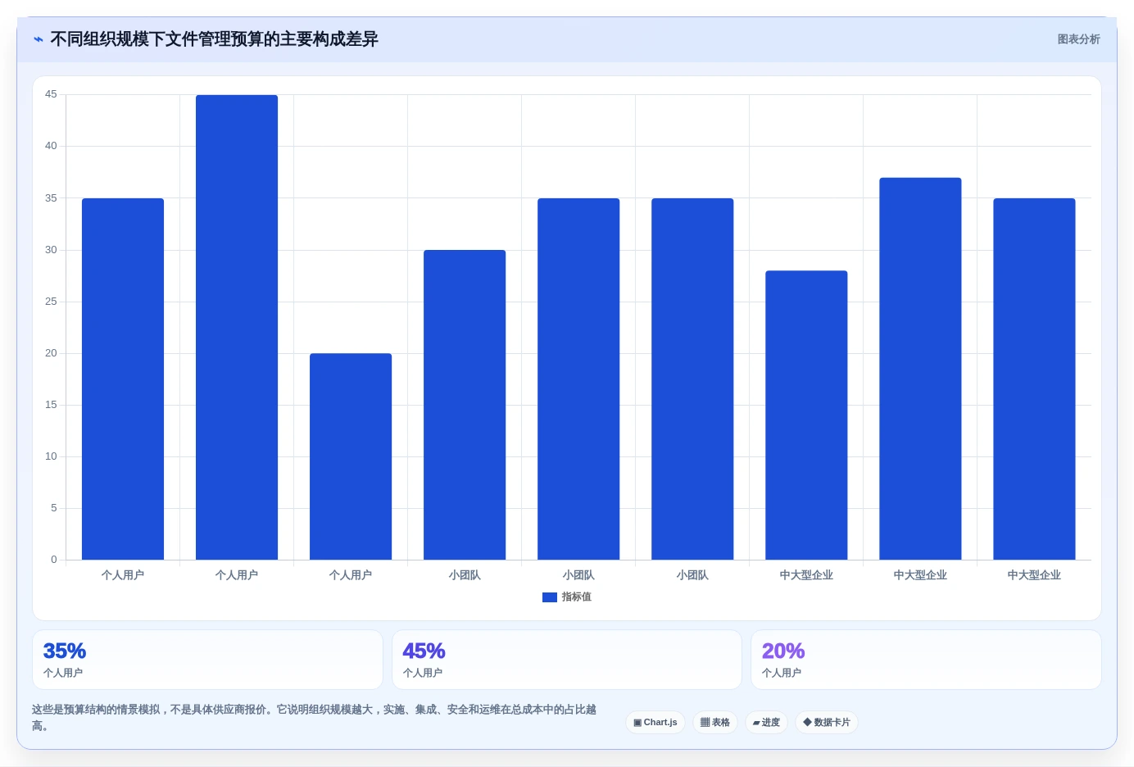
Task: Select the 表格 tag chip
Action: 715,722
